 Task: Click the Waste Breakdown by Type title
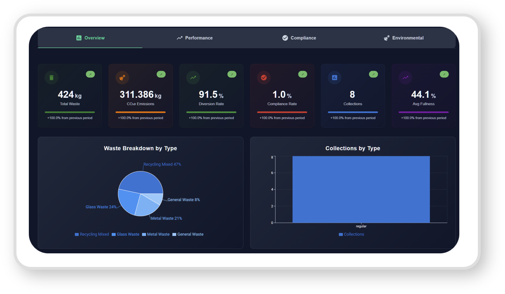coord(140,148)
